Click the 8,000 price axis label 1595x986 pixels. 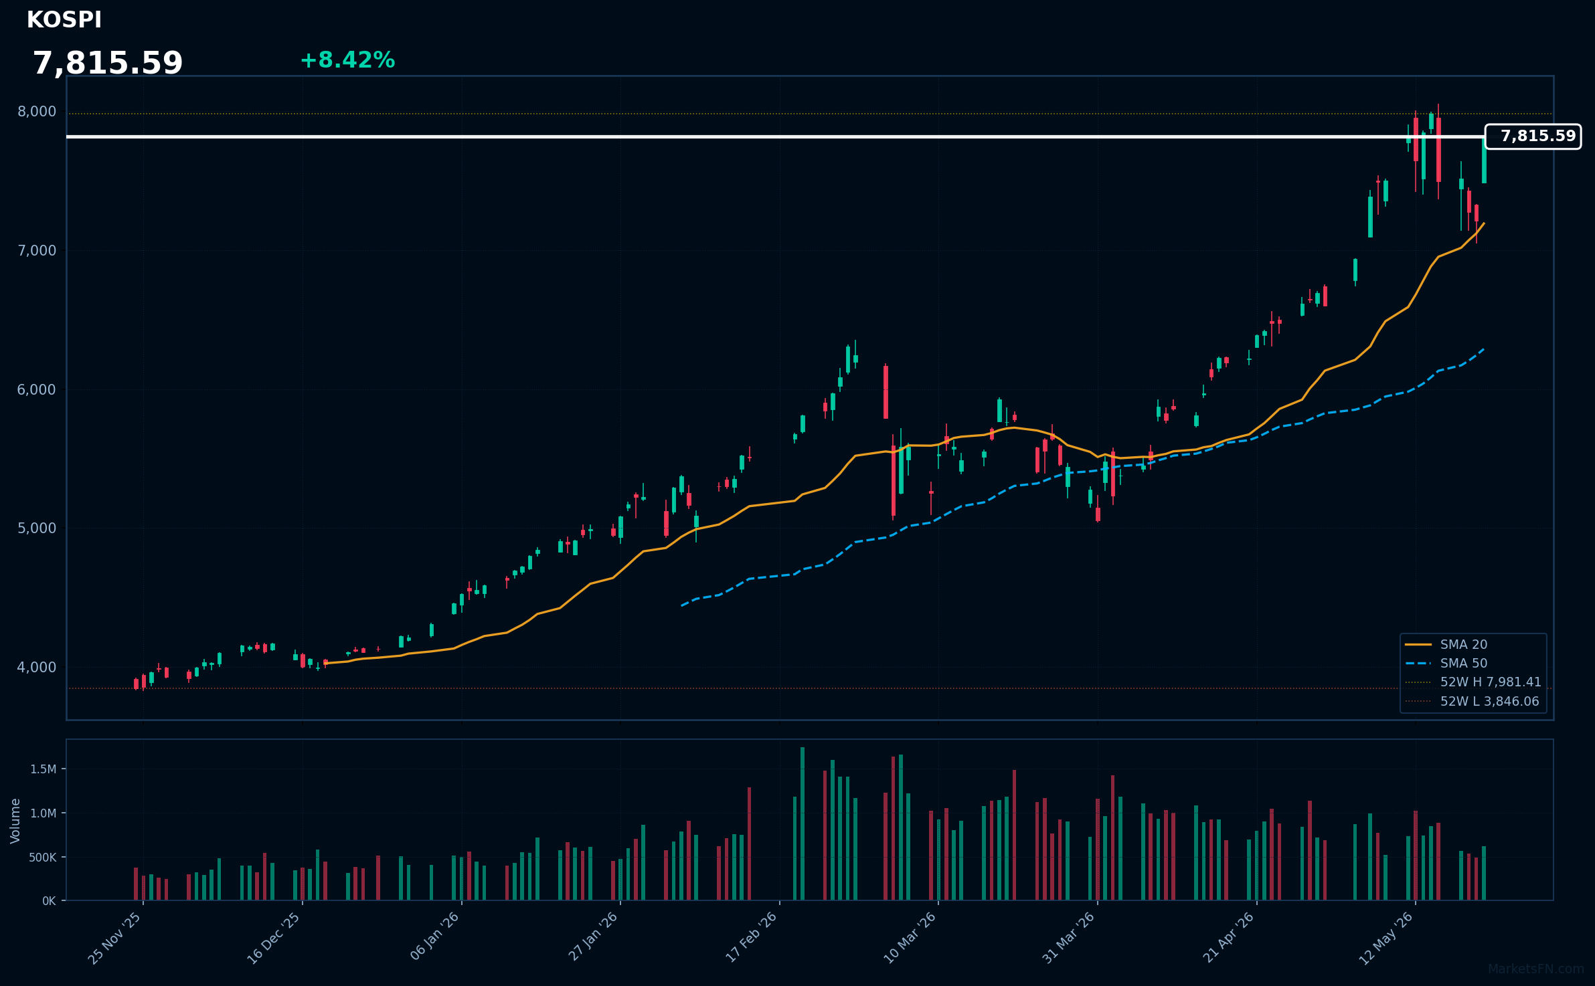(x=37, y=112)
